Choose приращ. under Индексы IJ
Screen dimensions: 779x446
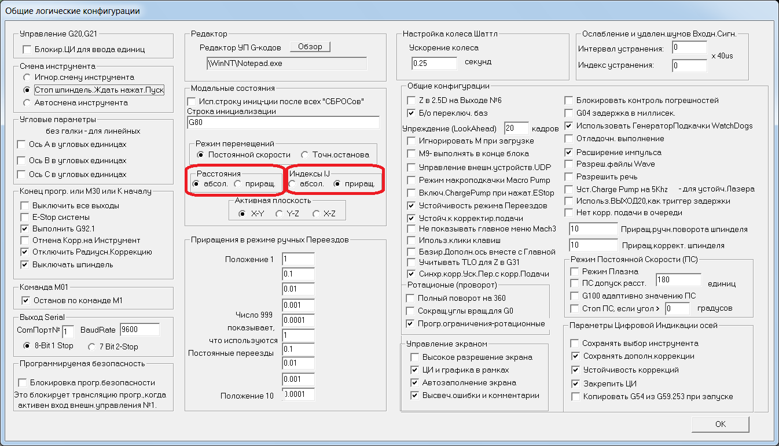337,184
